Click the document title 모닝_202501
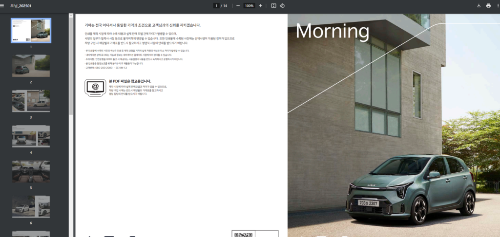The height and width of the screenshot is (237, 500). [x=21, y=6]
